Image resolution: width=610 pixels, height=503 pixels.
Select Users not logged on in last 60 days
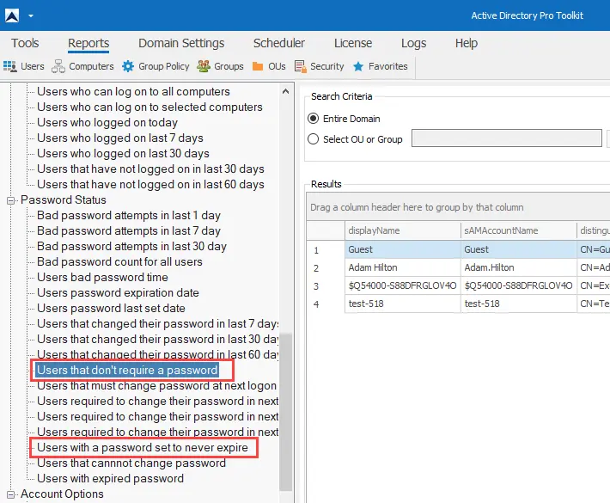[150, 185]
